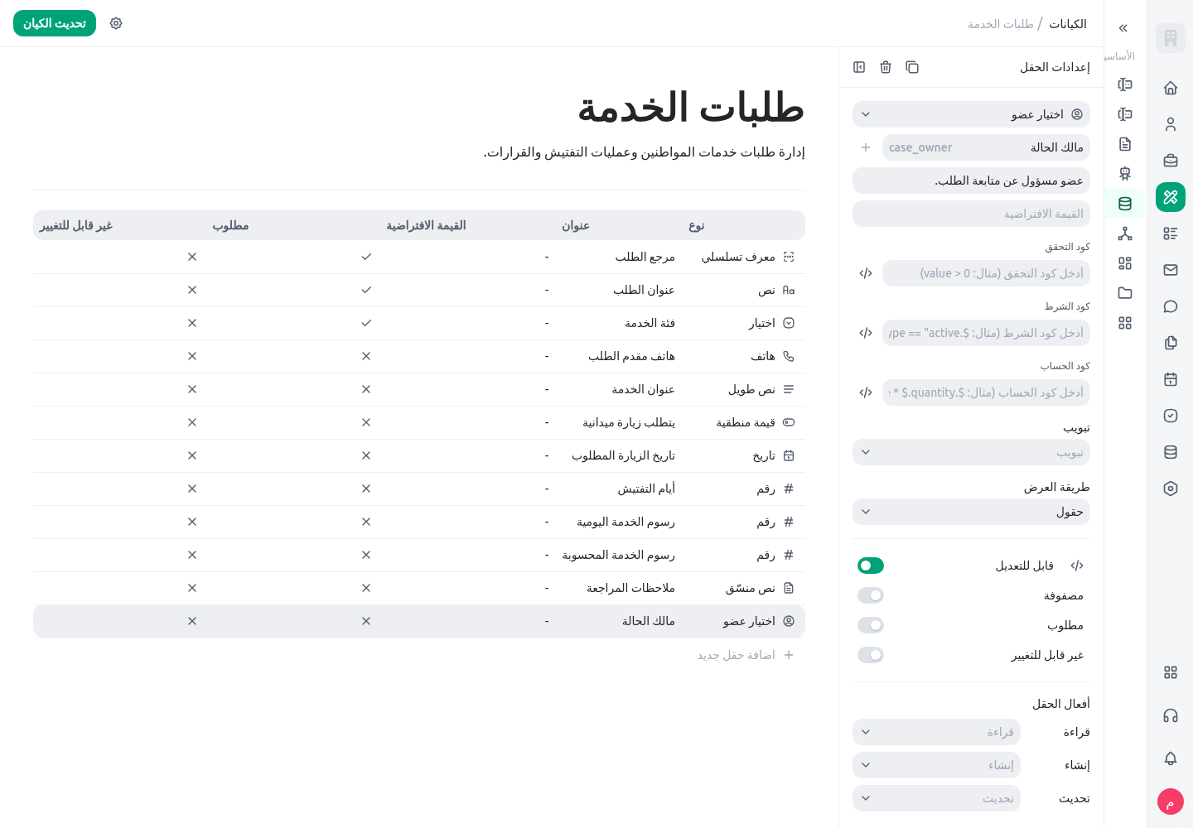
Task: Select the رسوم الخدمة اليومية row
Action: pos(419,522)
